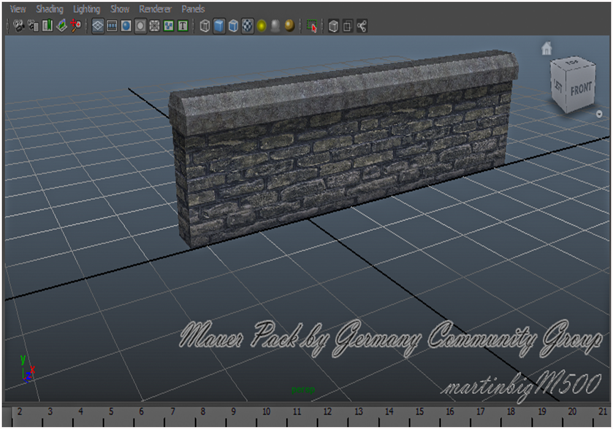The height and width of the screenshot is (429, 613).
Task: Toggle the viewport Grid display
Action: point(97,26)
